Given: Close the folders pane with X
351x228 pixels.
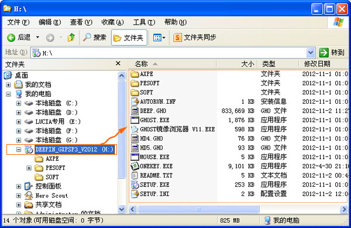Looking at the screenshot, I should pyautogui.click(x=118, y=64).
